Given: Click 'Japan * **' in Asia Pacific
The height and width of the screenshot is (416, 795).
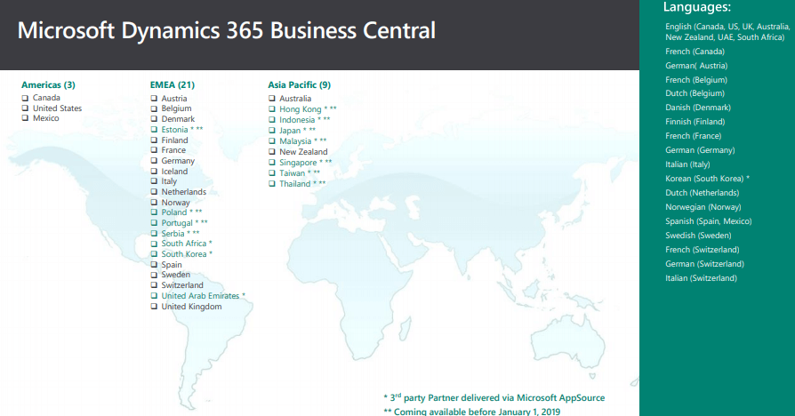Looking at the screenshot, I should tap(298, 131).
